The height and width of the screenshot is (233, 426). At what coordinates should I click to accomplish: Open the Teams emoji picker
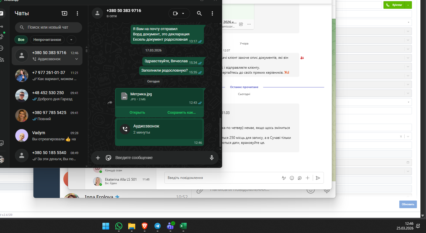[x=292, y=178]
